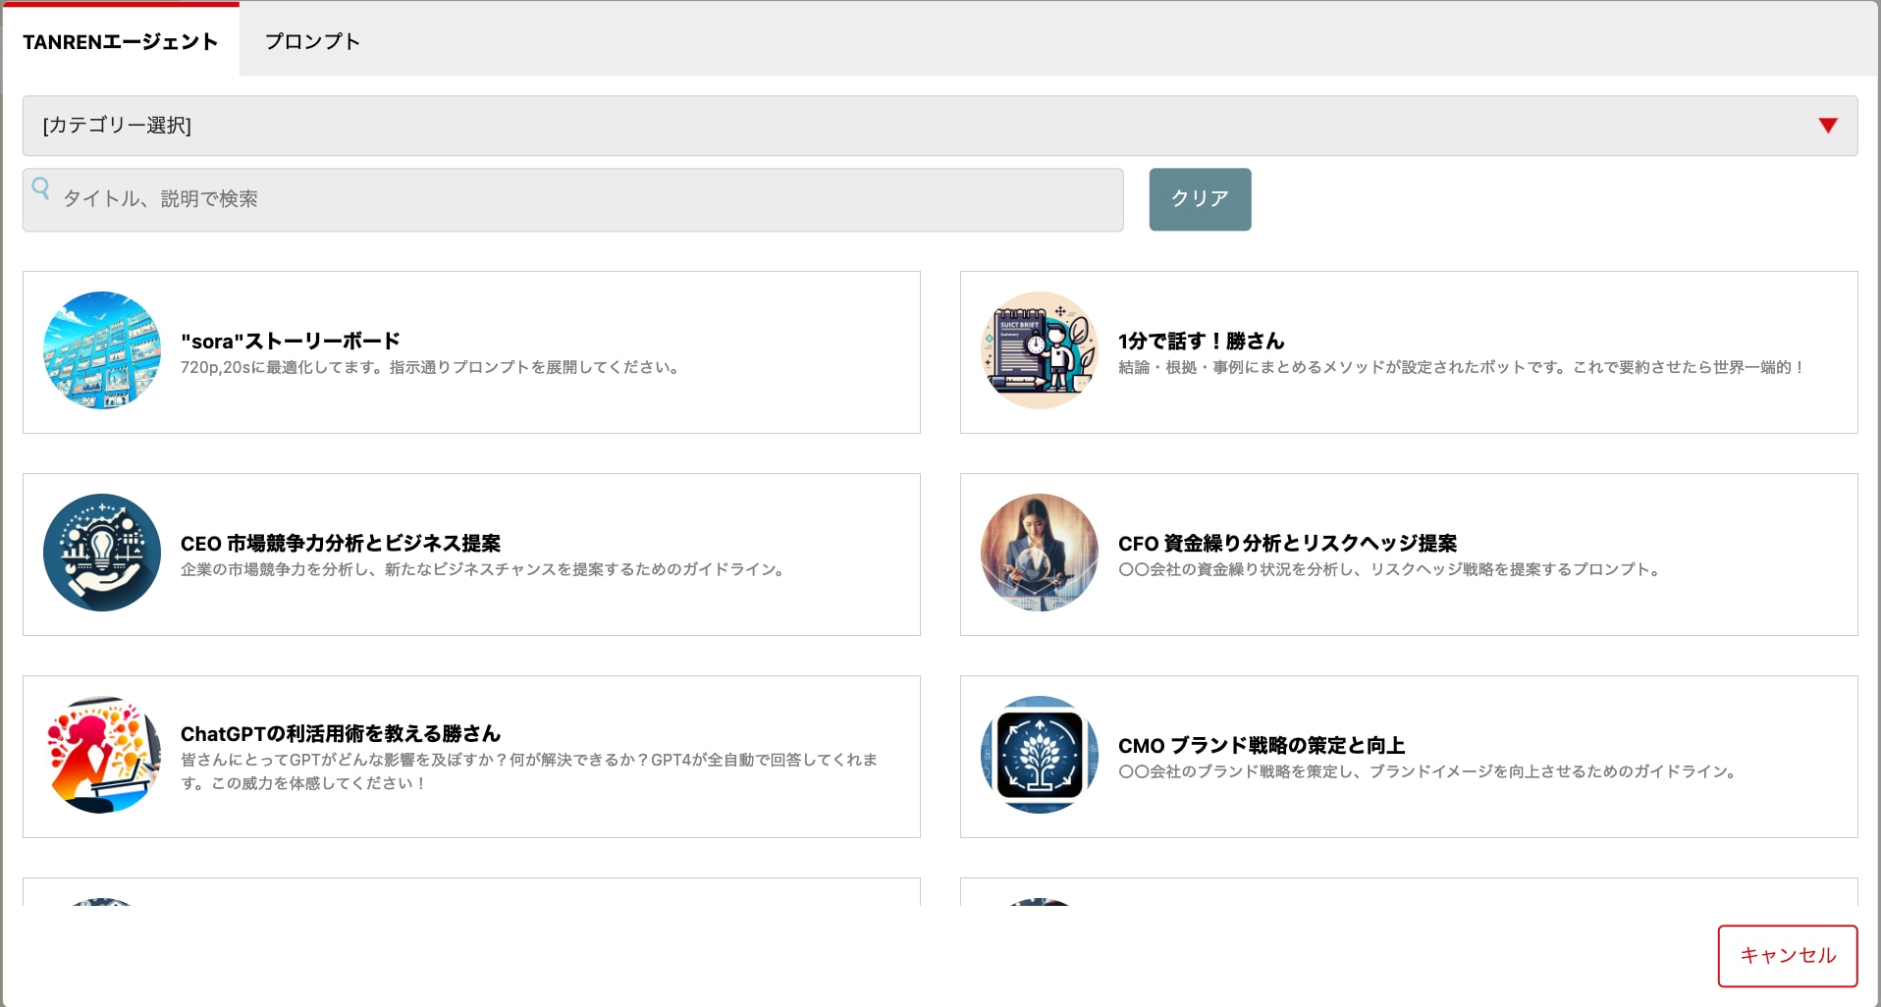Click the CMO tree-diagram avatar icon

[x=1039, y=756]
